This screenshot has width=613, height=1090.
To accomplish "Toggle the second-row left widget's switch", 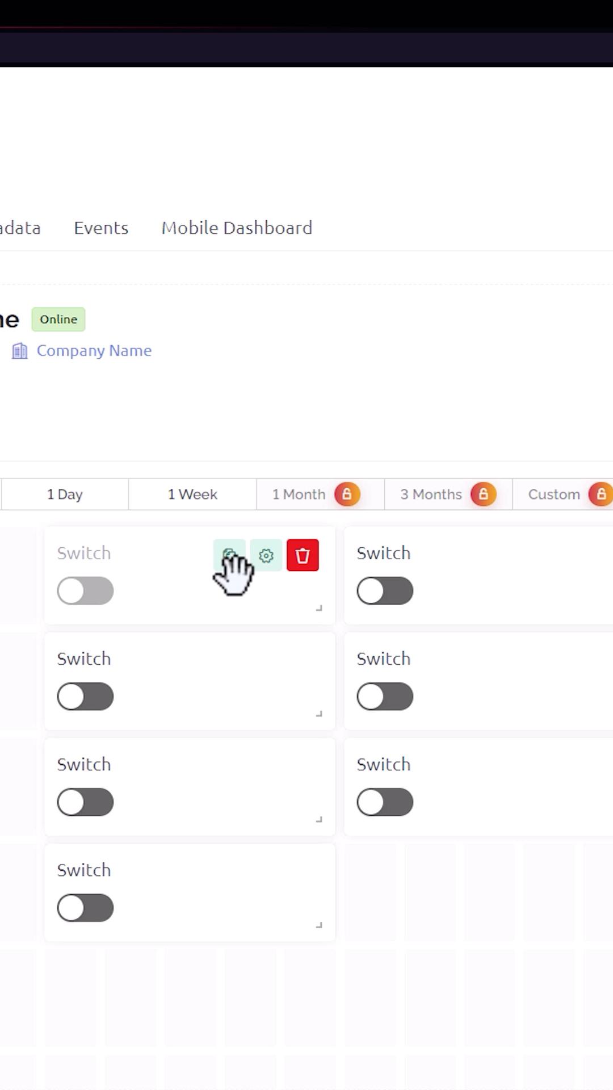I will (85, 697).
